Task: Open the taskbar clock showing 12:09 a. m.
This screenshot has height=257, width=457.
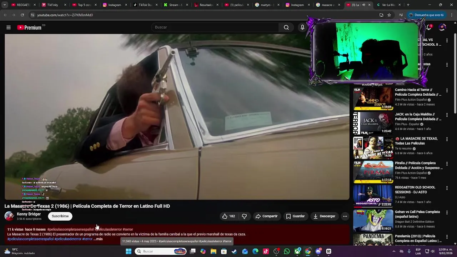Action: pos(446,251)
